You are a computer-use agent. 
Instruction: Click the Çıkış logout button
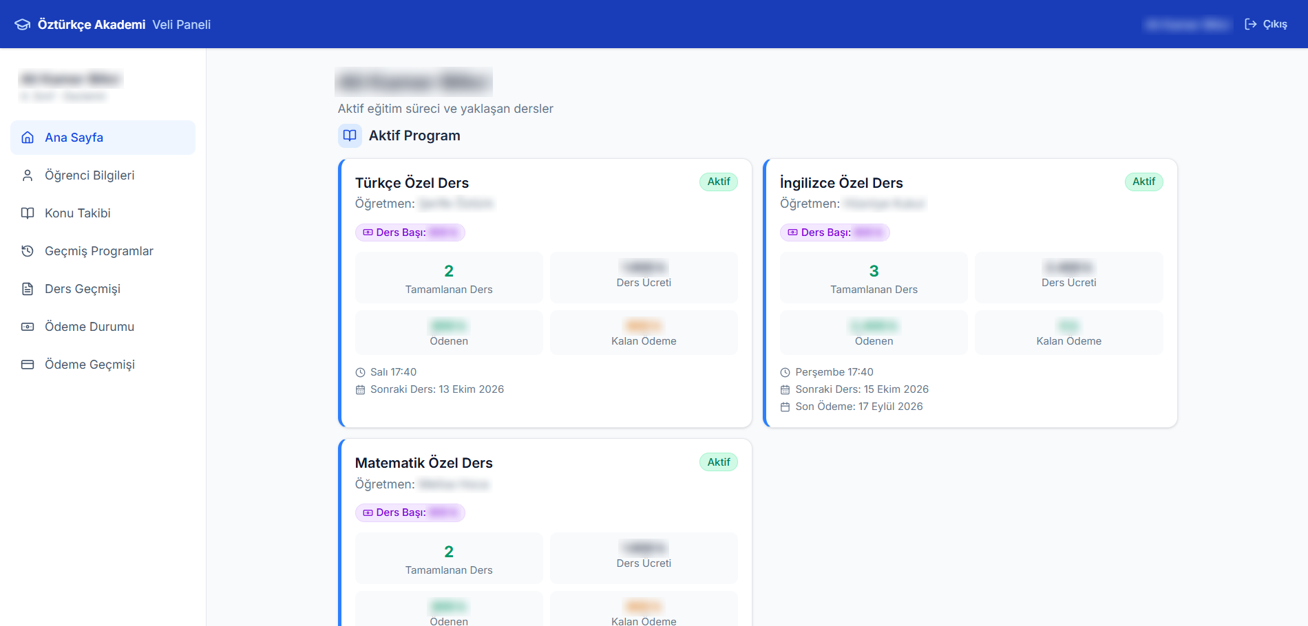click(x=1266, y=24)
